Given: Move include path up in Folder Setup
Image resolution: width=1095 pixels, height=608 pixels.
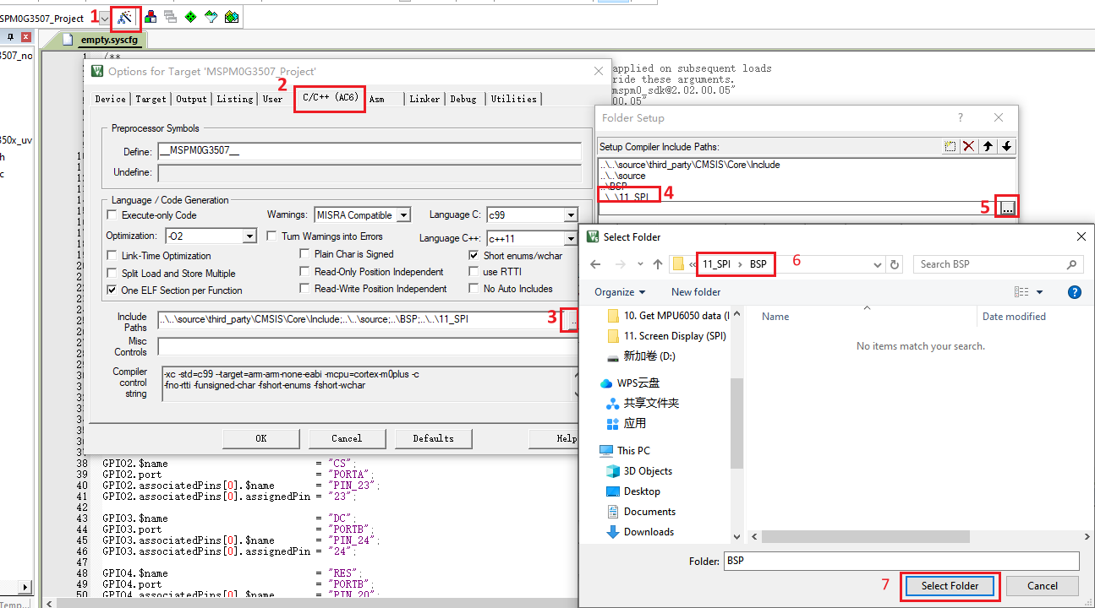Looking at the screenshot, I should [988, 146].
